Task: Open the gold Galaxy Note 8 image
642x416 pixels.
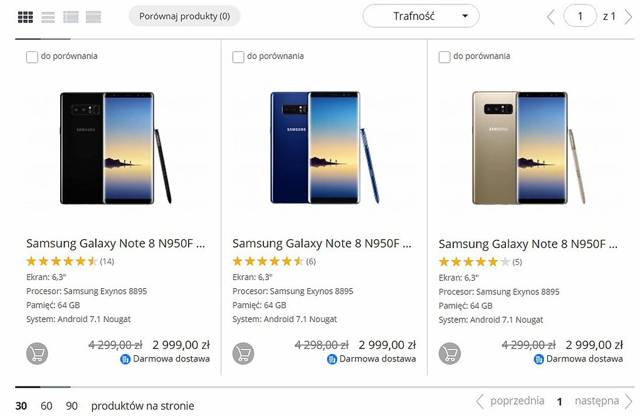Action: pyautogui.click(x=529, y=148)
